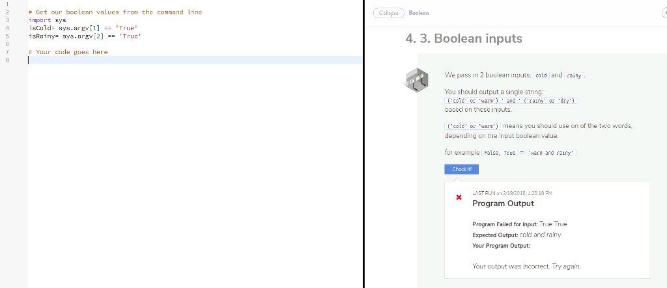Click the red X failed-run icon

click(x=459, y=198)
